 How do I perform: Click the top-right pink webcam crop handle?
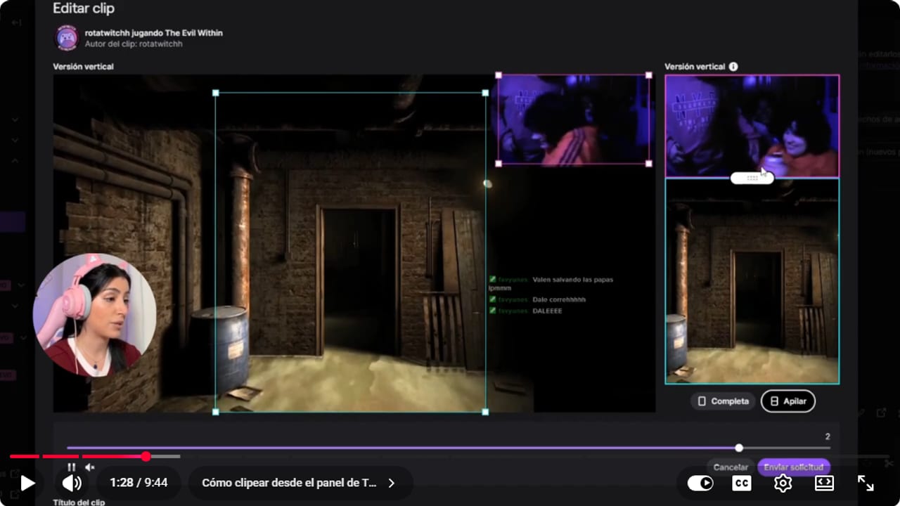click(x=649, y=74)
